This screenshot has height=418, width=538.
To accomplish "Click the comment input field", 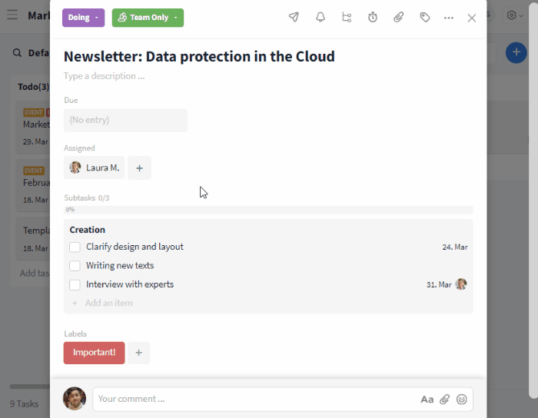I will [254, 399].
